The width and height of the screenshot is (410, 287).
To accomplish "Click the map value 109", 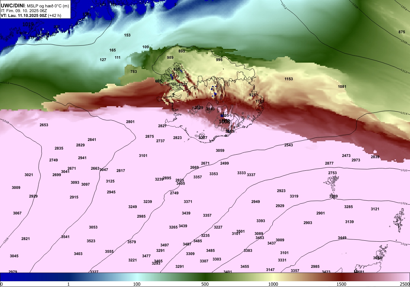I will (145, 47).
